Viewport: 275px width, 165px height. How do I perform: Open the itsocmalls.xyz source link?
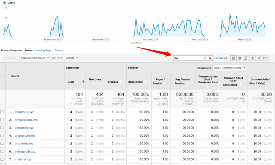pyautogui.click(x=24, y=112)
